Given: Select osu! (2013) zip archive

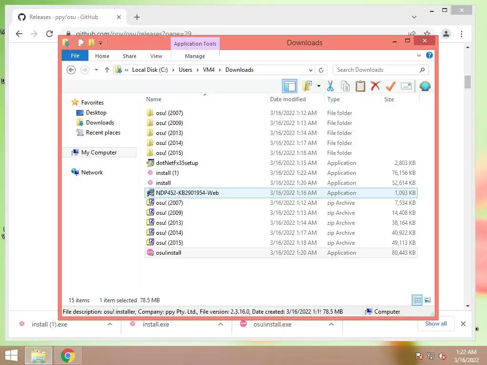Looking at the screenshot, I should point(281,222).
